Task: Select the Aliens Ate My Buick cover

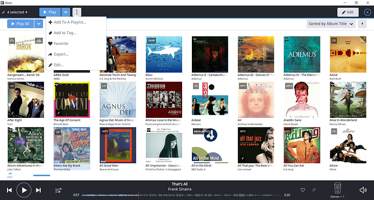Action: (x=72, y=145)
